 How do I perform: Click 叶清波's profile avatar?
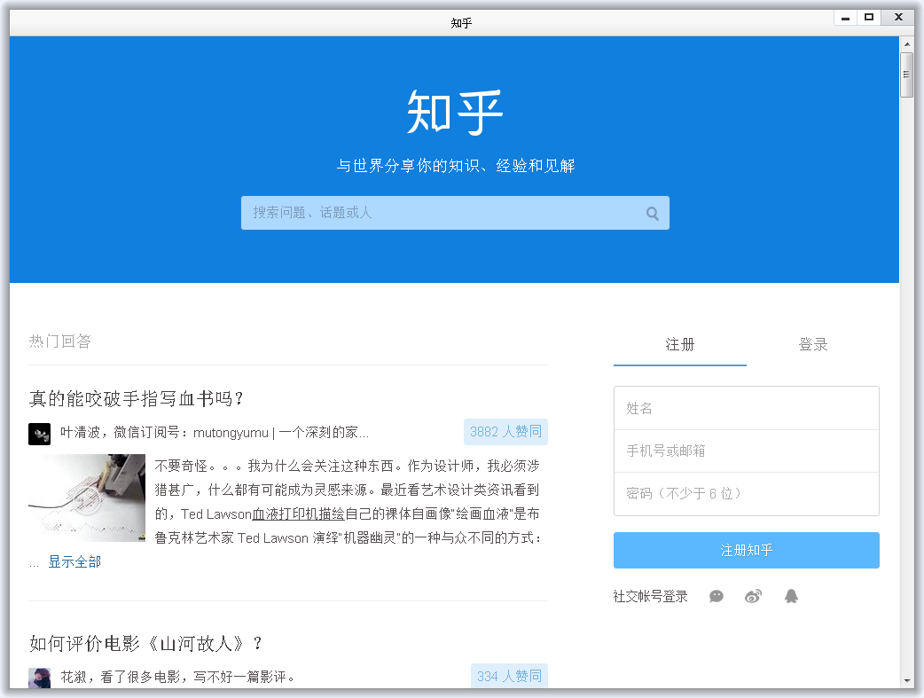[x=39, y=433]
